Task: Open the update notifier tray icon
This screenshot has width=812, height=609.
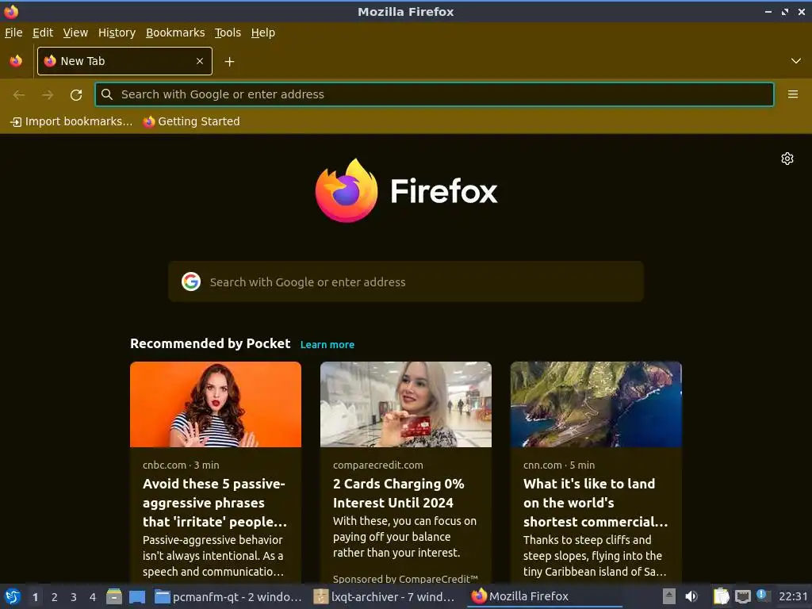Action: coord(763,595)
